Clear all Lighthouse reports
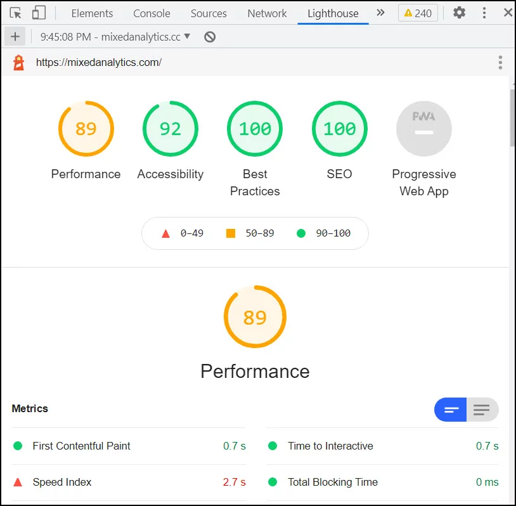Viewport: 516px width, 506px height. pos(209,37)
